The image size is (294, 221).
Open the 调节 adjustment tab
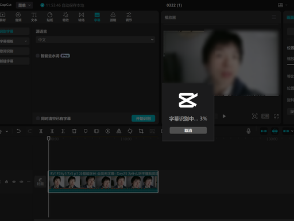coord(129,17)
